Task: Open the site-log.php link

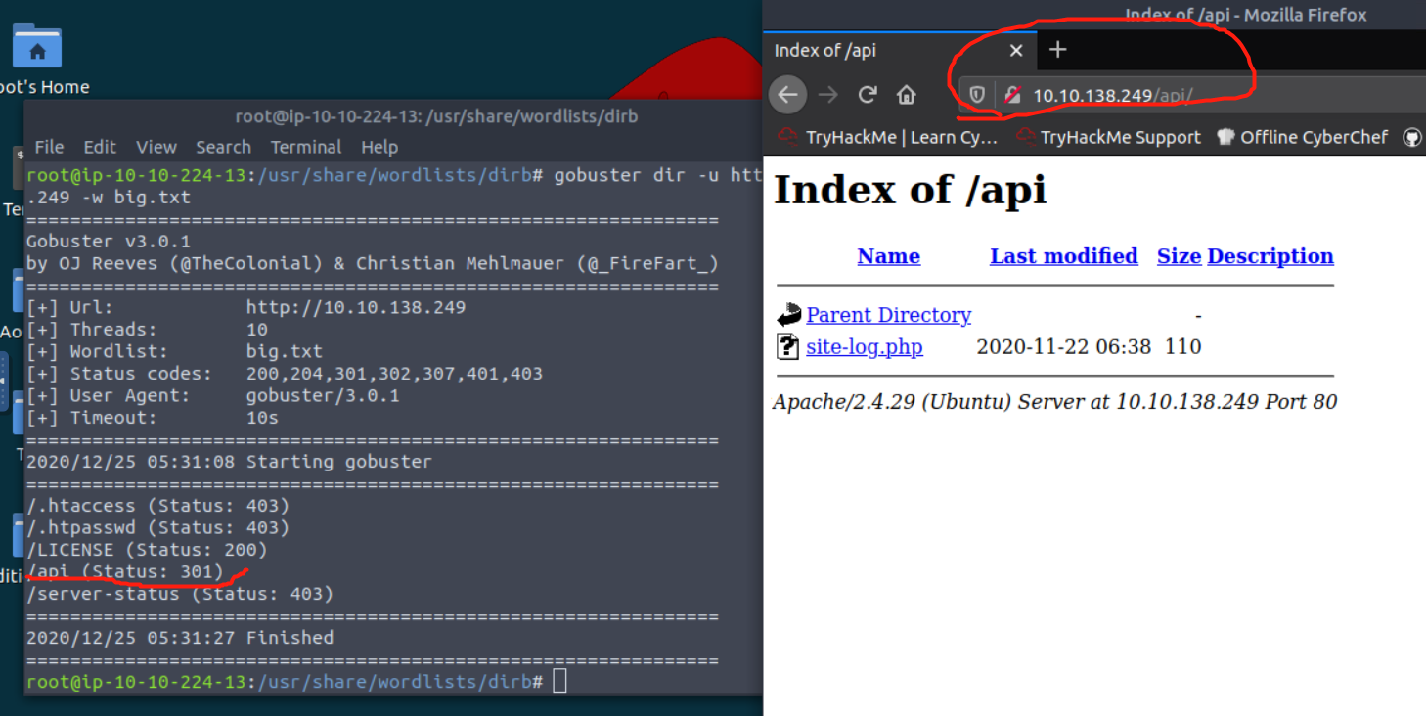Action: click(864, 347)
